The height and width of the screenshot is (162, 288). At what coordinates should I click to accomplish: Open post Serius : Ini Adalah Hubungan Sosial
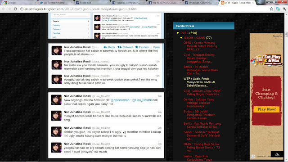(x=201, y=70)
